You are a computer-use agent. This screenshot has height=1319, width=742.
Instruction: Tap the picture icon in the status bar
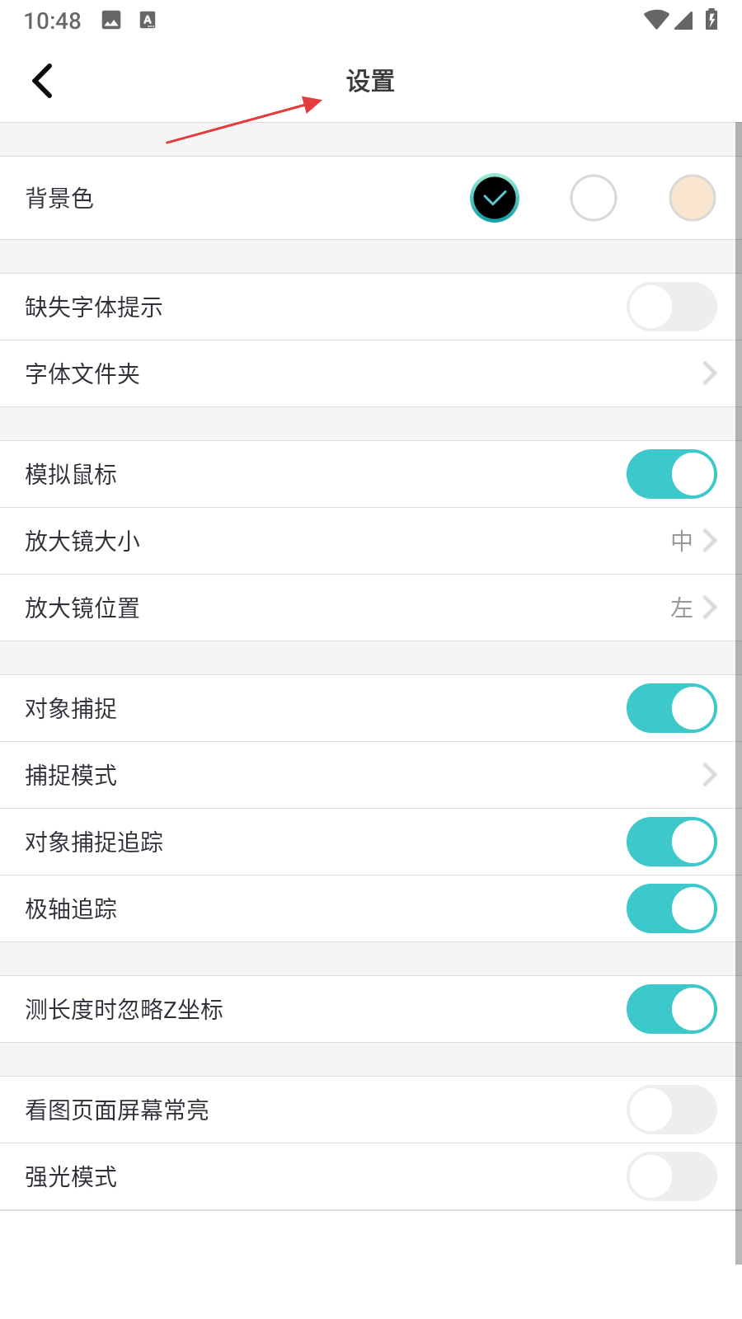click(x=111, y=21)
